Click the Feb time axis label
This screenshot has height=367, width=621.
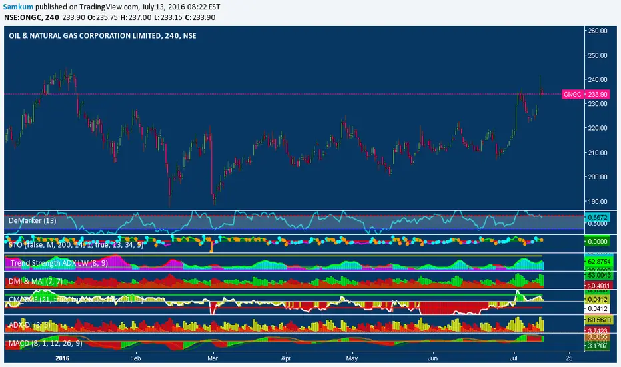(135, 358)
